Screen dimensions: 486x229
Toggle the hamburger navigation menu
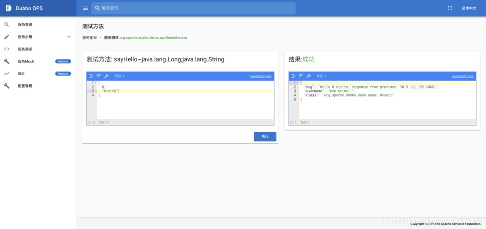click(x=85, y=8)
